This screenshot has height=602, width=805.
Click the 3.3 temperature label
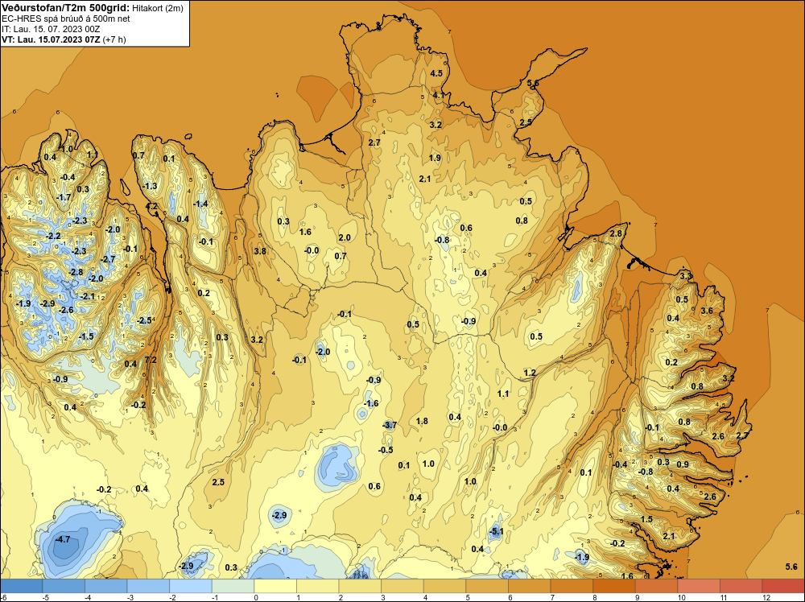(685, 276)
